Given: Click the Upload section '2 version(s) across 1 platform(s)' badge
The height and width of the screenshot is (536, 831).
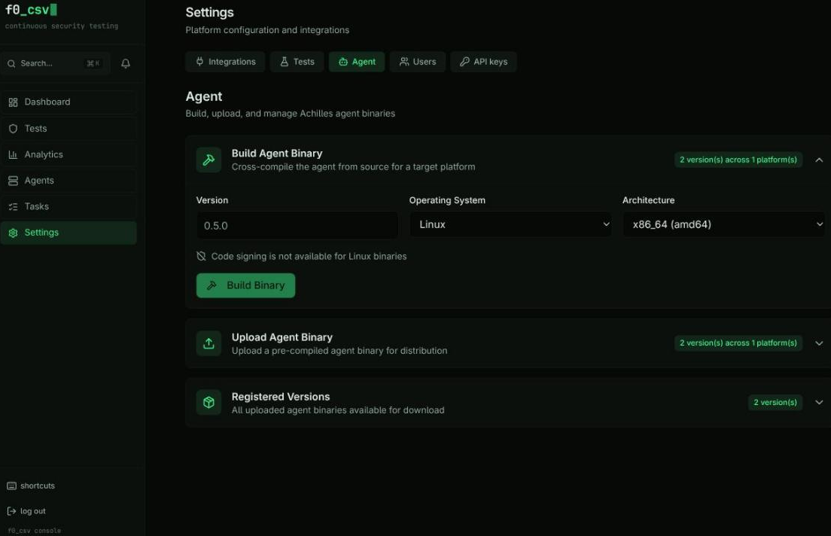Looking at the screenshot, I should [x=738, y=343].
